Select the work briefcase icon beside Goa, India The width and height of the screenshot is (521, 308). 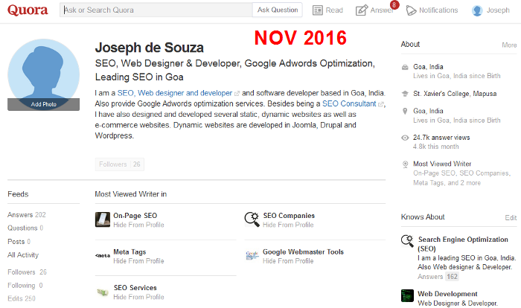(405, 67)
